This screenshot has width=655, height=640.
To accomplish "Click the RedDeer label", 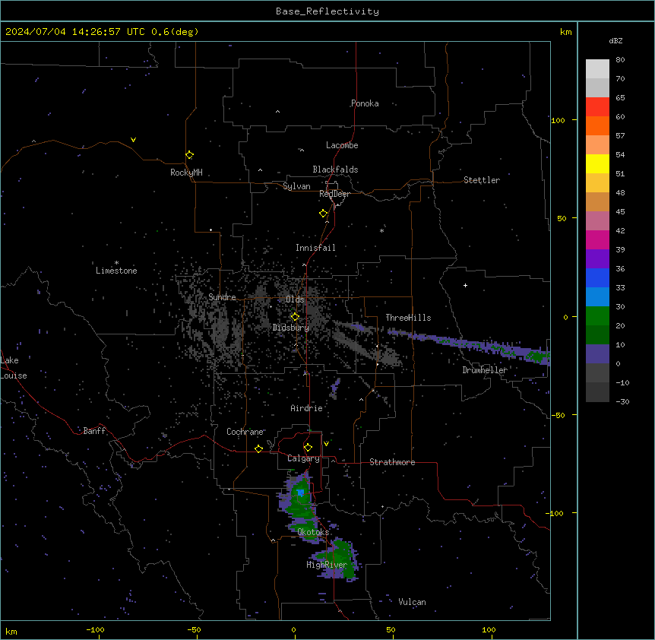I will (x=334, y=194).
